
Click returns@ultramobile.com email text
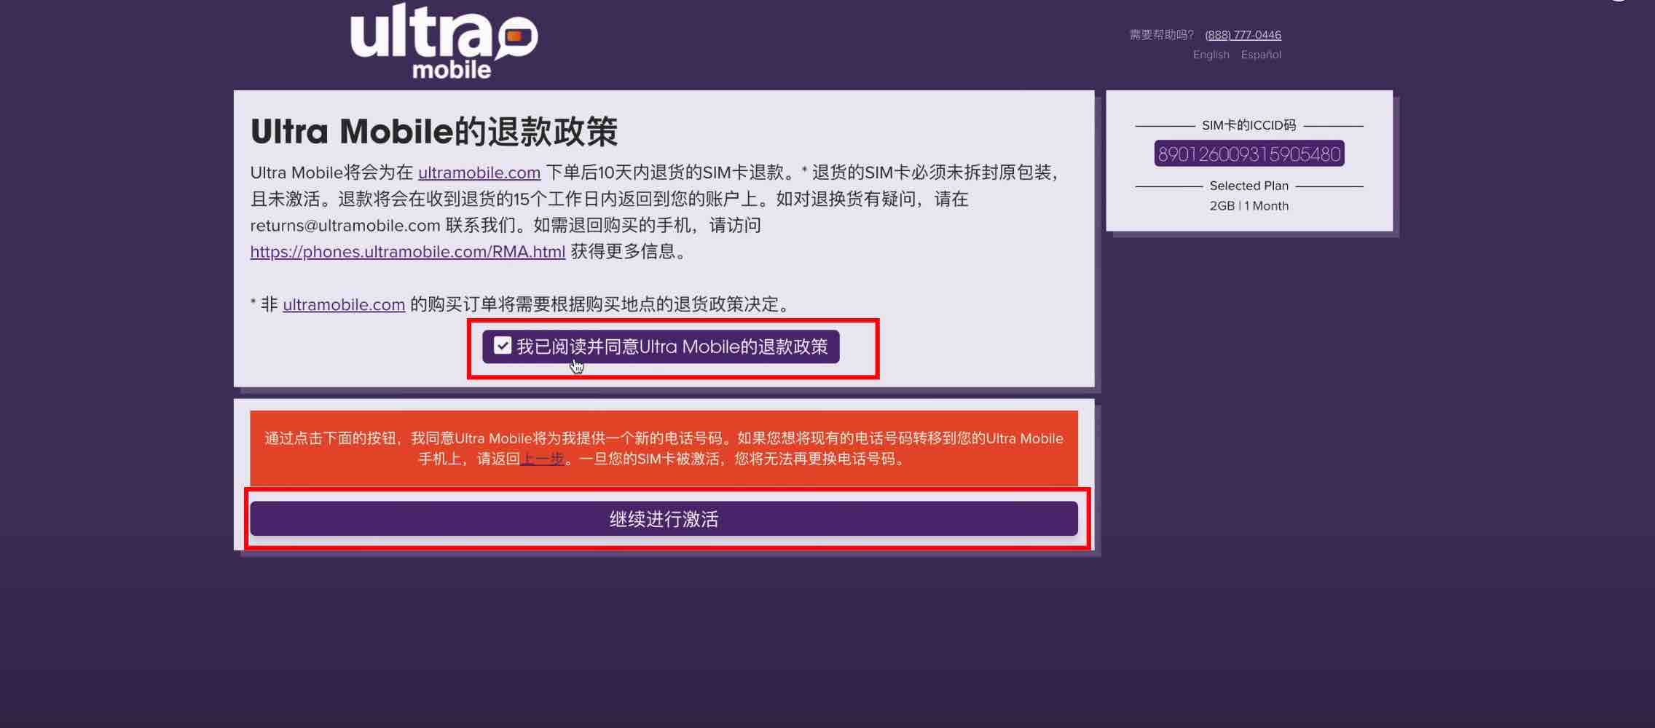345,226
